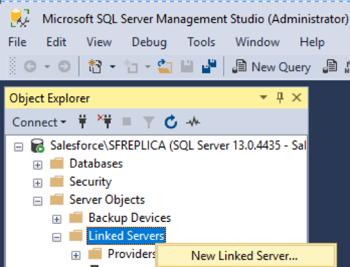The width and height of the screenshot is (350, 267).
Task: Open Activity Monitor pulse icon
Action: pyautogui.click(x=193, y=122)
